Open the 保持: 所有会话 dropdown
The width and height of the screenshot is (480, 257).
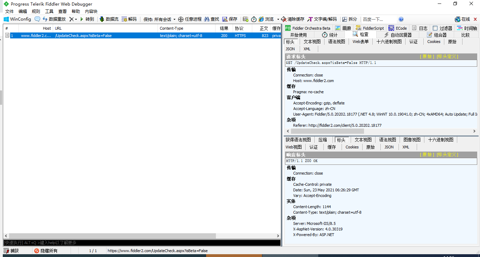tap(159, 19)
